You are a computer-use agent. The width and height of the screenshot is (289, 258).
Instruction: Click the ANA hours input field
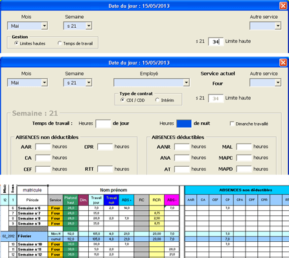pyautogui.click(x=182, y=158)
